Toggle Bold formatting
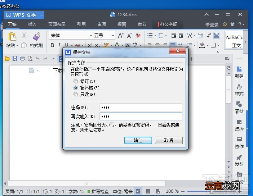This screenshot has height=196, width=253. click(52, 45)
